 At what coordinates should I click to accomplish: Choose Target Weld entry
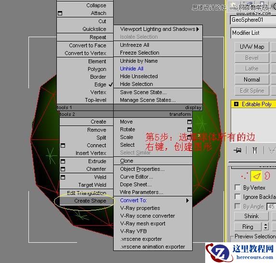point(92,185)
